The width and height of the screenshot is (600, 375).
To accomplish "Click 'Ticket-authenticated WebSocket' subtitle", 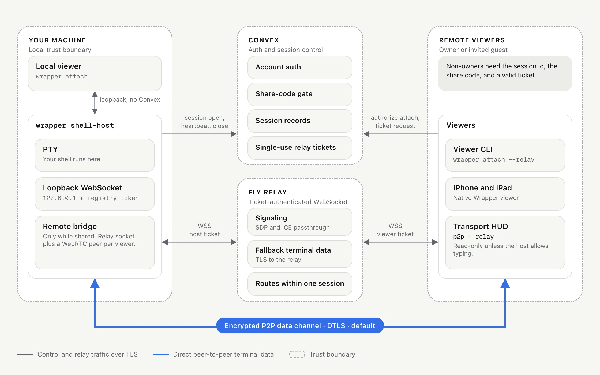I will 298,202.
